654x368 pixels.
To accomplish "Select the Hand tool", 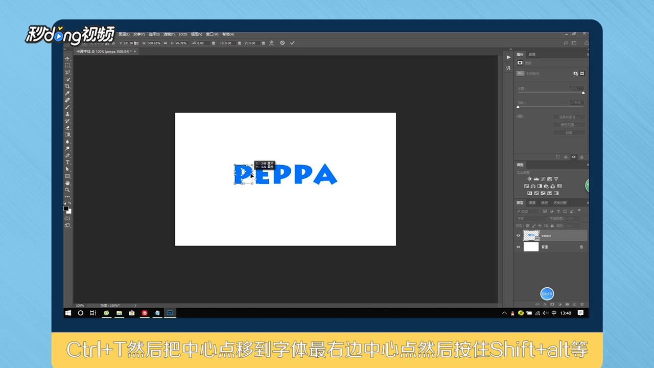I will tap(67, 183).
